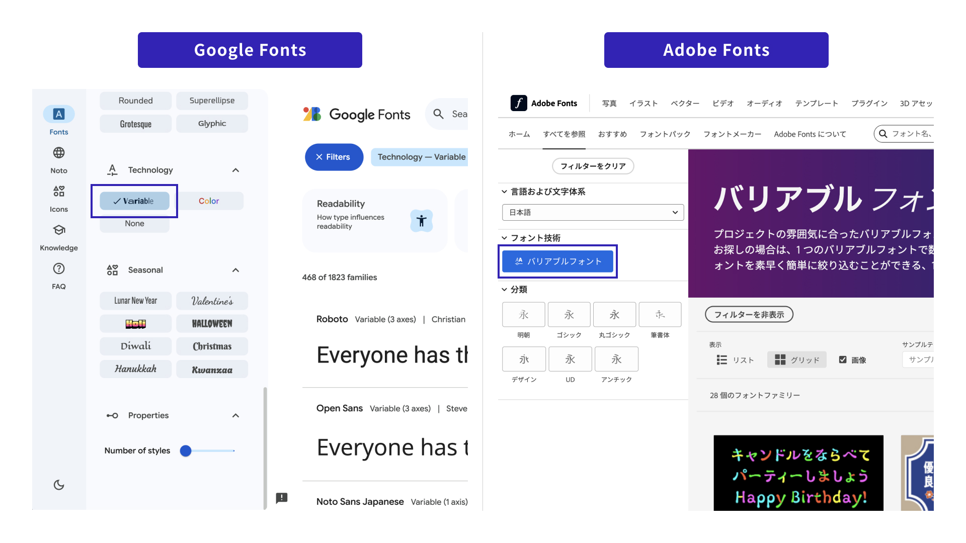Open the 写真 top navigation item
The image size is (966, 543).
(x=609, y=104)
